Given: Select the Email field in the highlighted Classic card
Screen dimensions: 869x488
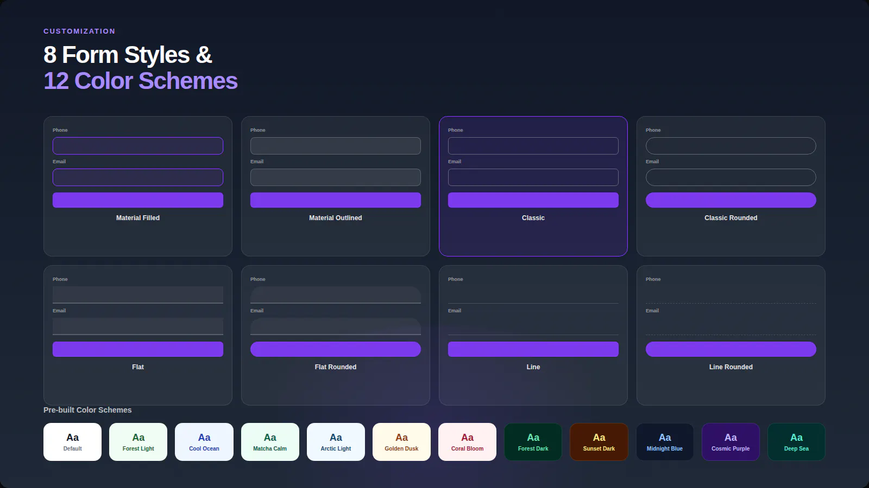Looking at the screenshot, I should (533, 177).
